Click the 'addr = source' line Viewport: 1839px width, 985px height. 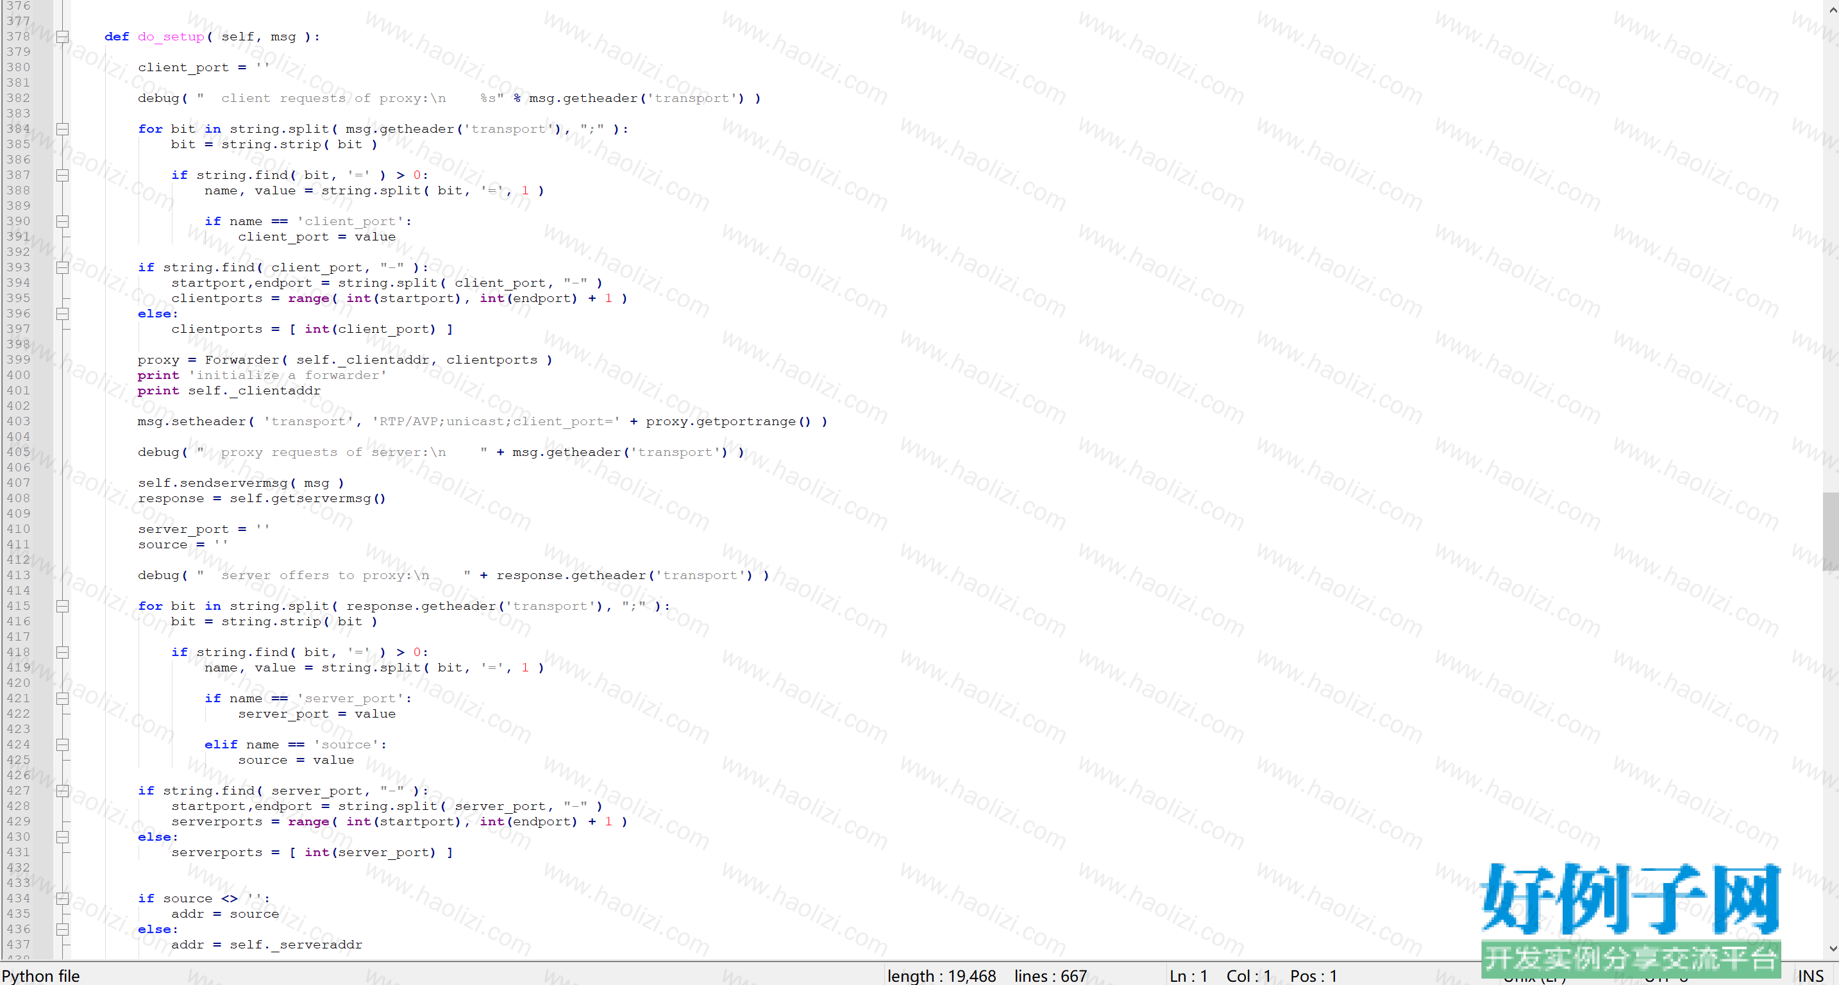(x=226, y=914)
